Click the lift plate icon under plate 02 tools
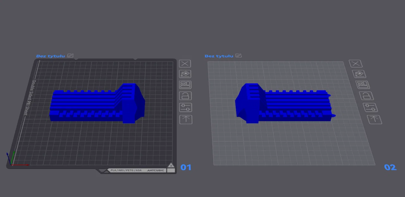This screenshot has height=197, width=405. click(x=375, y=119)
